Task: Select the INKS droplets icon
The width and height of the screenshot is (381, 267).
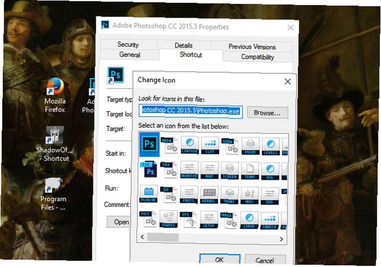Action: 249,196
